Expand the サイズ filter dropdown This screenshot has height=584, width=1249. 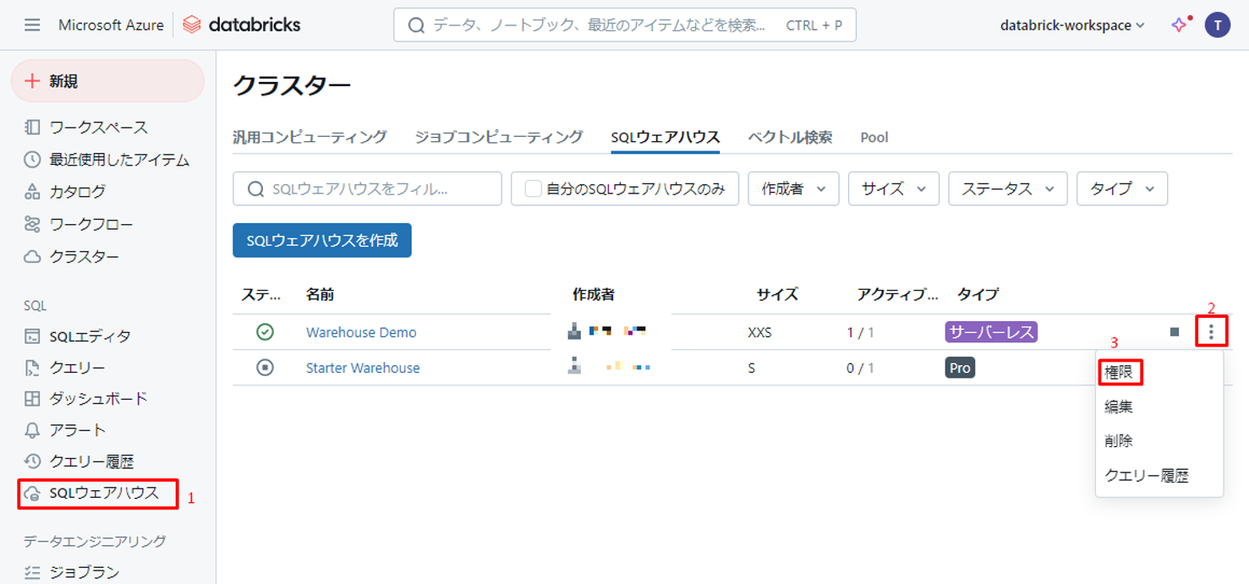click(893, 189)
